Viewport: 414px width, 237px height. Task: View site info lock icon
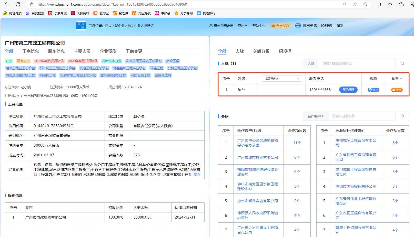point(32,4)
